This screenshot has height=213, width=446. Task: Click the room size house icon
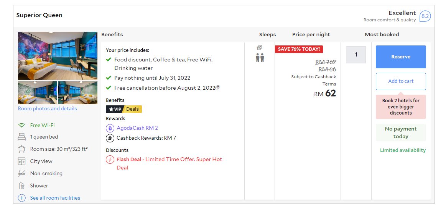[x=21, y=149]
